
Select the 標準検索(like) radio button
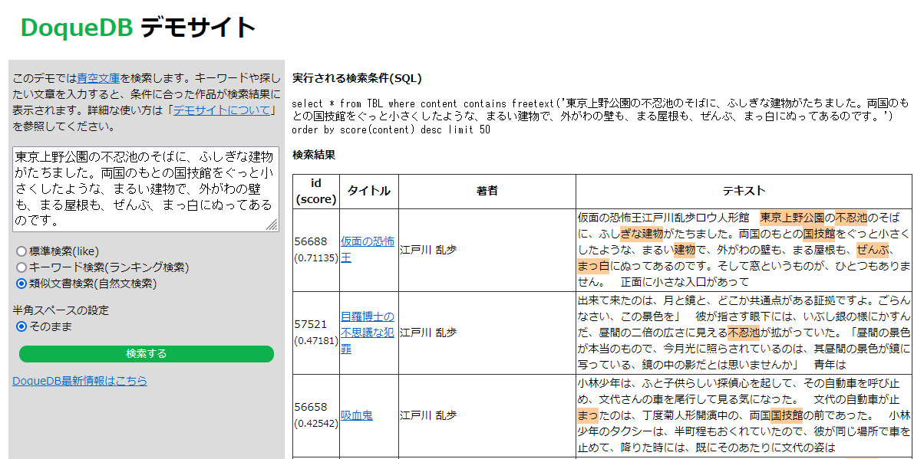21,251
